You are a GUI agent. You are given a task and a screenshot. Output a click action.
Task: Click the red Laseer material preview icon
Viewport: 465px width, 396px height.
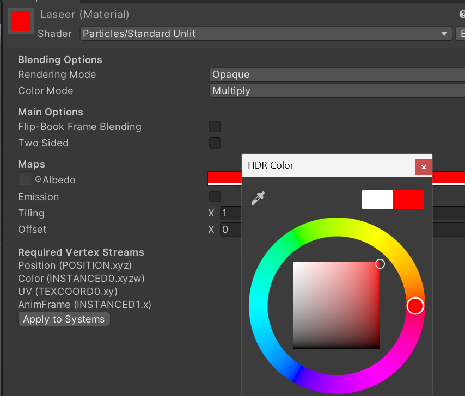[x=21, y=21]
